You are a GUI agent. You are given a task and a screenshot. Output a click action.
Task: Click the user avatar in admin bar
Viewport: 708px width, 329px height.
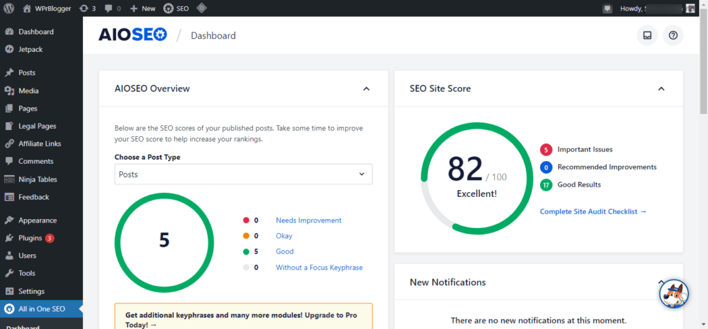(x=690, y=8)
